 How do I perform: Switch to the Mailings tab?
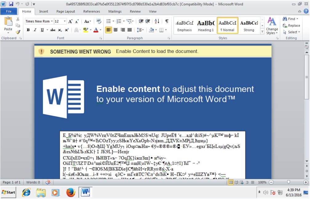pyautogui.click(x=115, y=11)
